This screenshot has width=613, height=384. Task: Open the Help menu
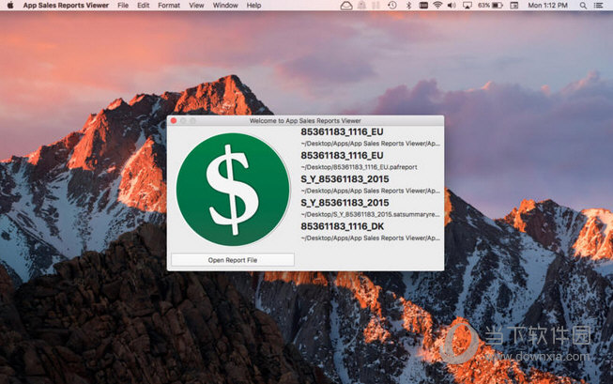(253, 6)
